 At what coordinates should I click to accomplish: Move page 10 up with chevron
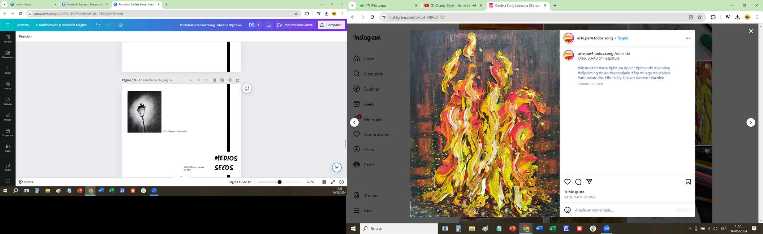pos(191,80)
